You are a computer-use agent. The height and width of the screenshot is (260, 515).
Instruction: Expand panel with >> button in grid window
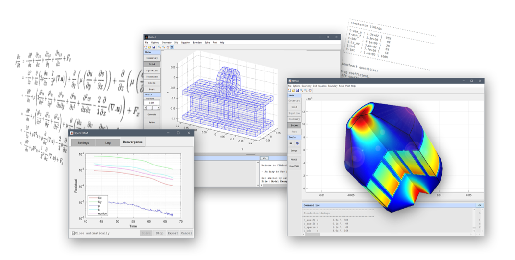point(264,158)
